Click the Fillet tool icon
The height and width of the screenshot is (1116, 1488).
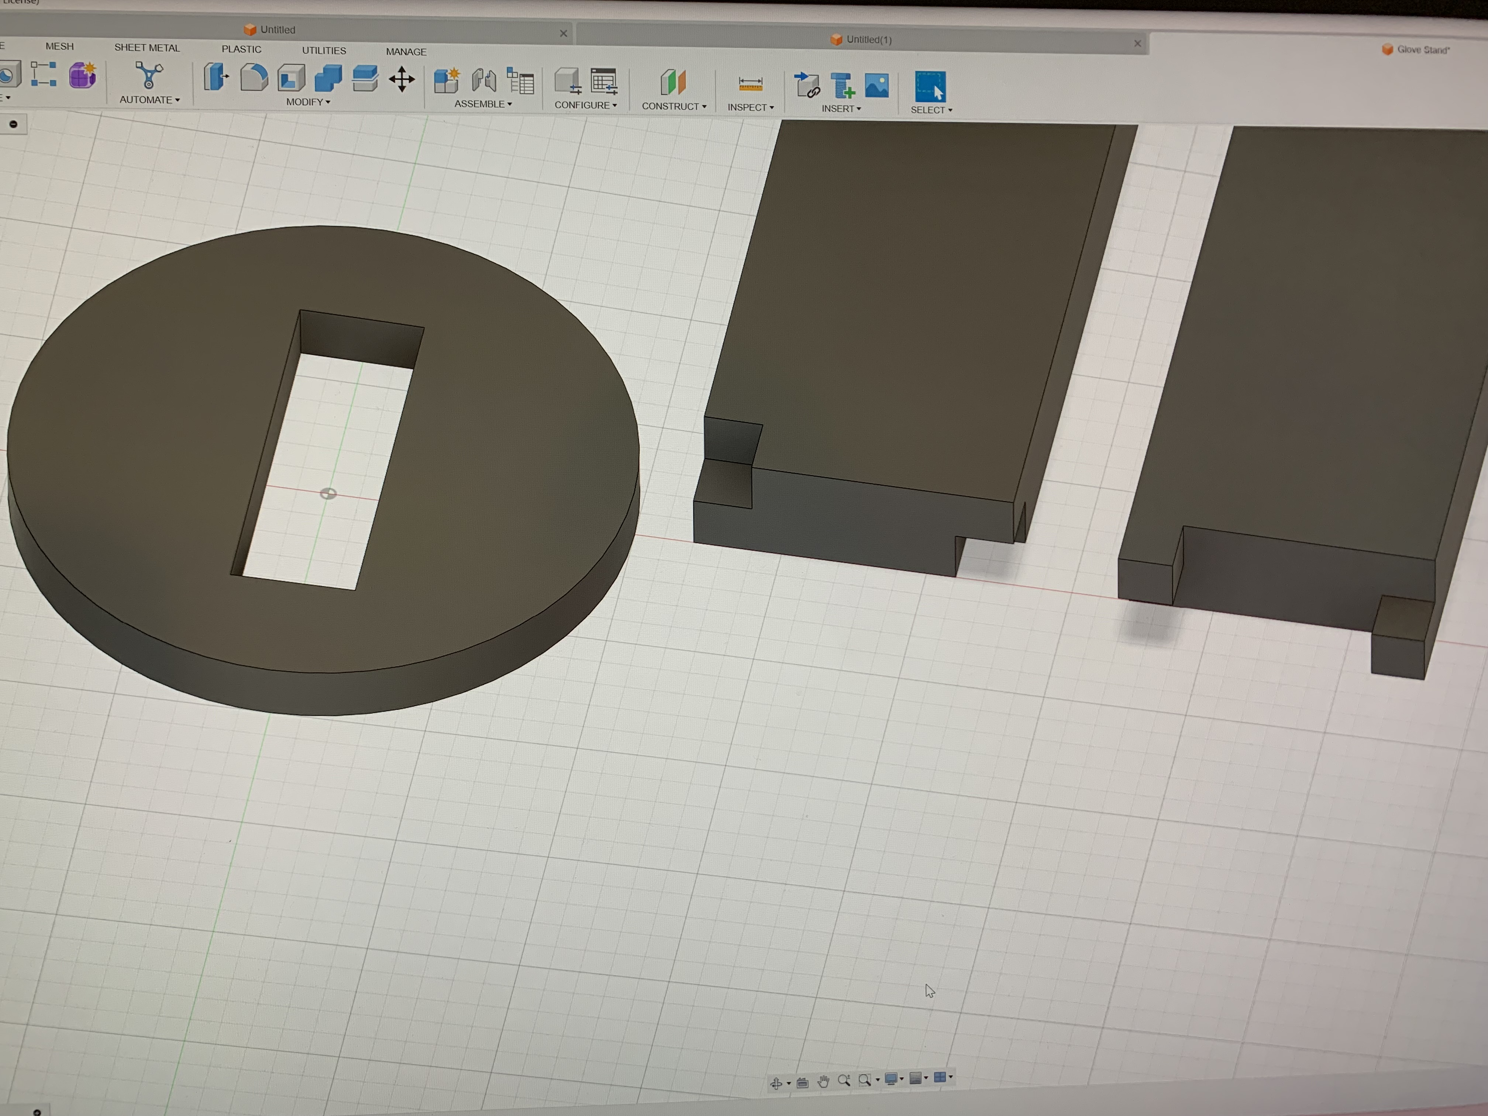254,77
